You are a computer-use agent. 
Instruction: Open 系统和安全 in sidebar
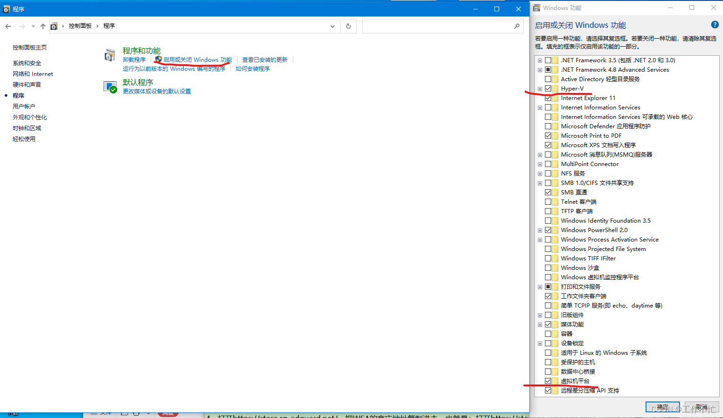point(27,63)
